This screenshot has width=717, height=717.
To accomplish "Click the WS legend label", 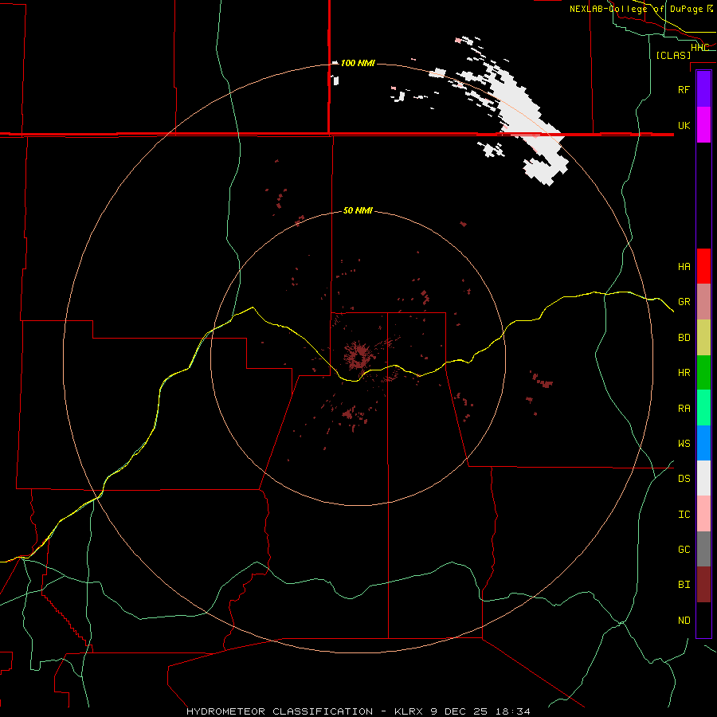I will [x=684, y=444].
